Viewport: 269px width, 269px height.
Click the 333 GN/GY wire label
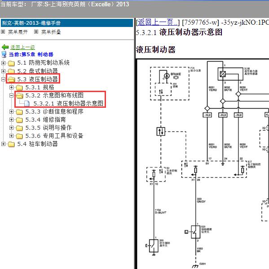click(201, 200)
